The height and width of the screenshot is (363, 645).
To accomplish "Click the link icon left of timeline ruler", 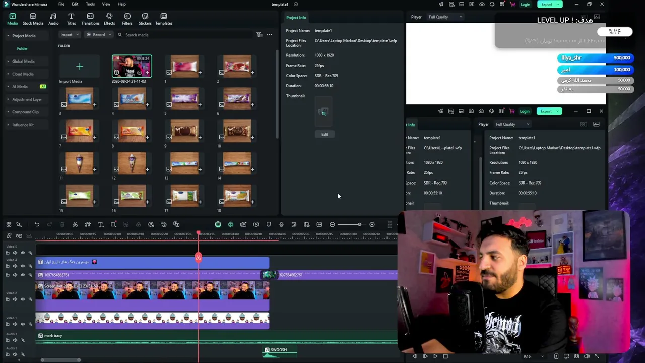I will (x=9, y=236).
